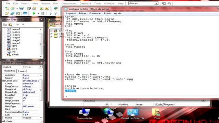The image size is (219, 123).
Task: Switch to the Diagram tab
Action: click(x=169, y=104)
